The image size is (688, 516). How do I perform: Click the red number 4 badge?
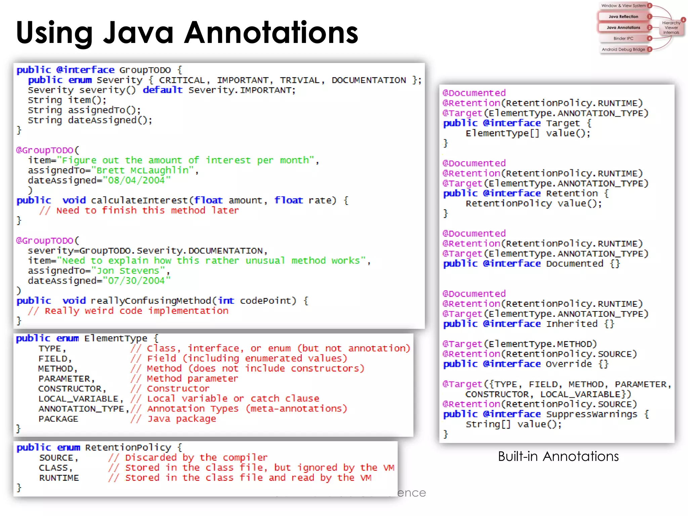click(650, 39)
